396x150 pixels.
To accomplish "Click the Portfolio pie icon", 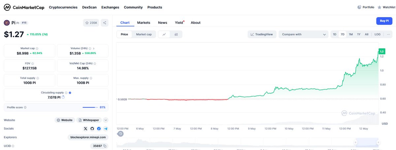I will (359, 7).
